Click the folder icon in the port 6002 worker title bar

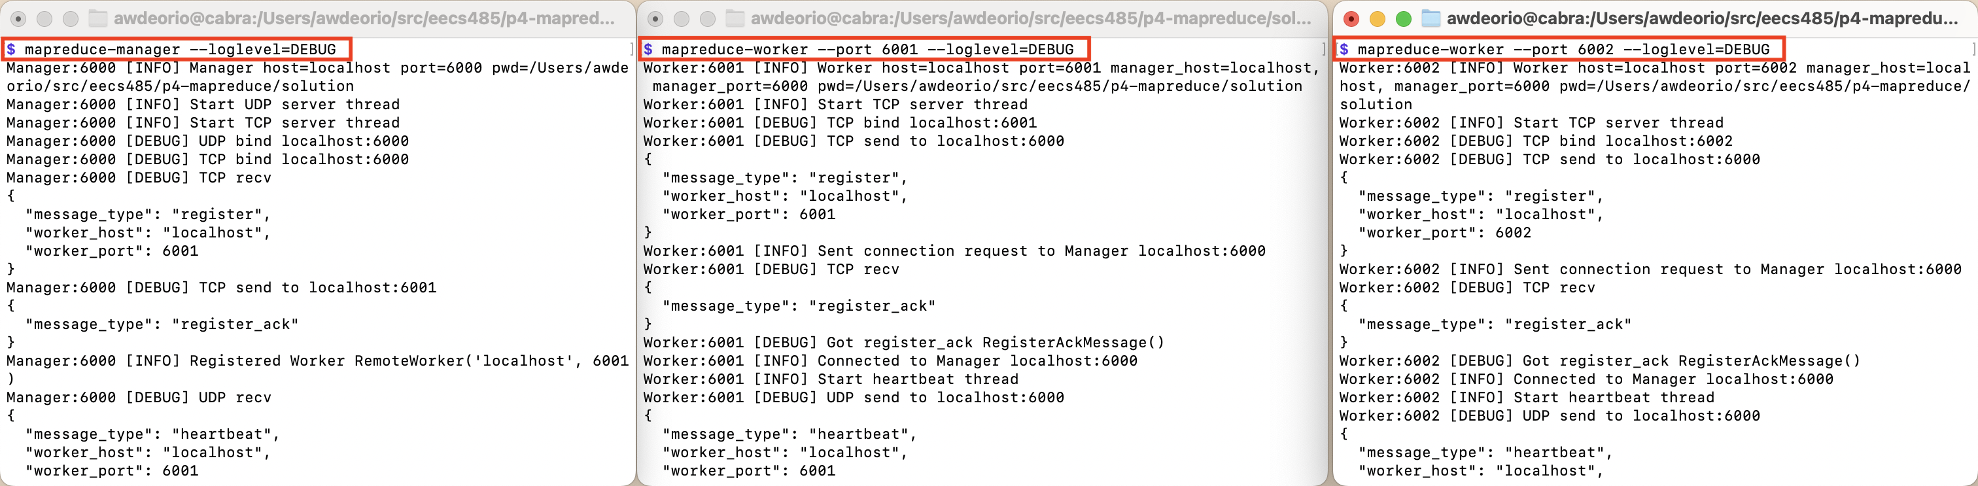pos(1431,18)
